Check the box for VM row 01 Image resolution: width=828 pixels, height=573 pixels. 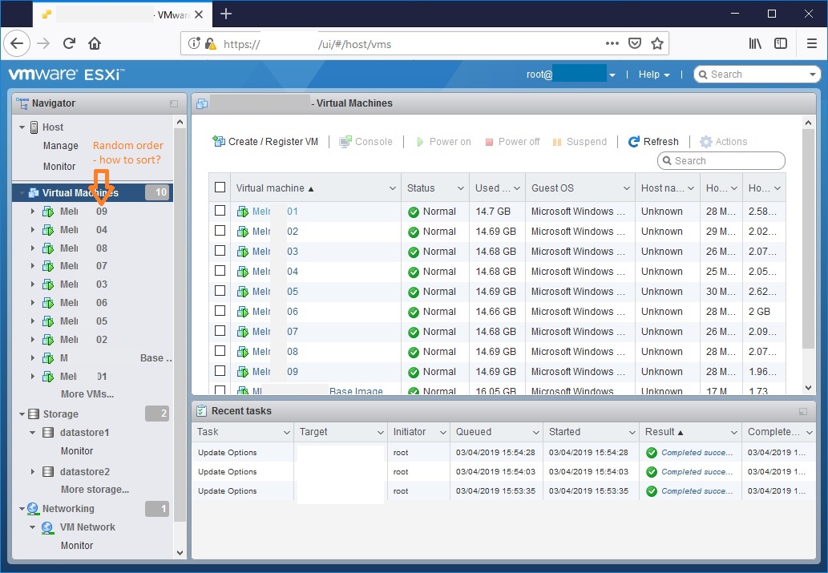pyautogui.click(x=220, y=210)
